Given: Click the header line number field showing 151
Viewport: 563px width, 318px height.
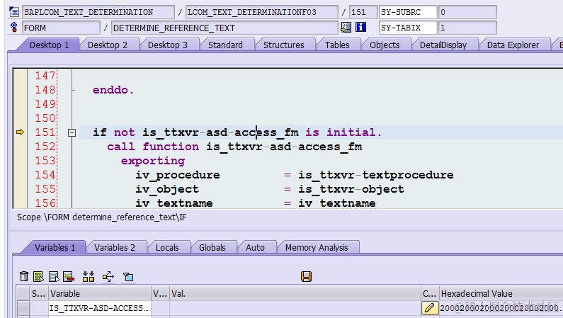Looking at the screenshot, I should tap(363, 12).
